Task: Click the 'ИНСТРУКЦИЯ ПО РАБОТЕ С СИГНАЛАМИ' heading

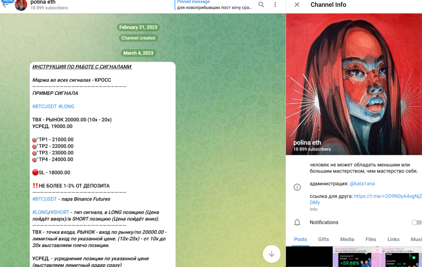Action: (x=82, y=67)
